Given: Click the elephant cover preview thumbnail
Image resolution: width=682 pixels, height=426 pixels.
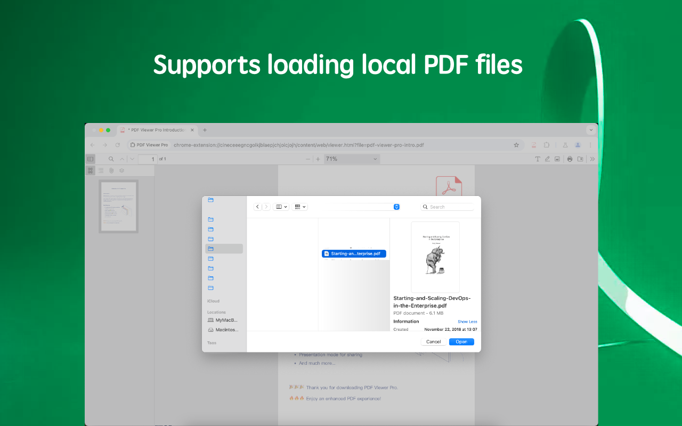Looking at the screenshot, I should [435, 257].
